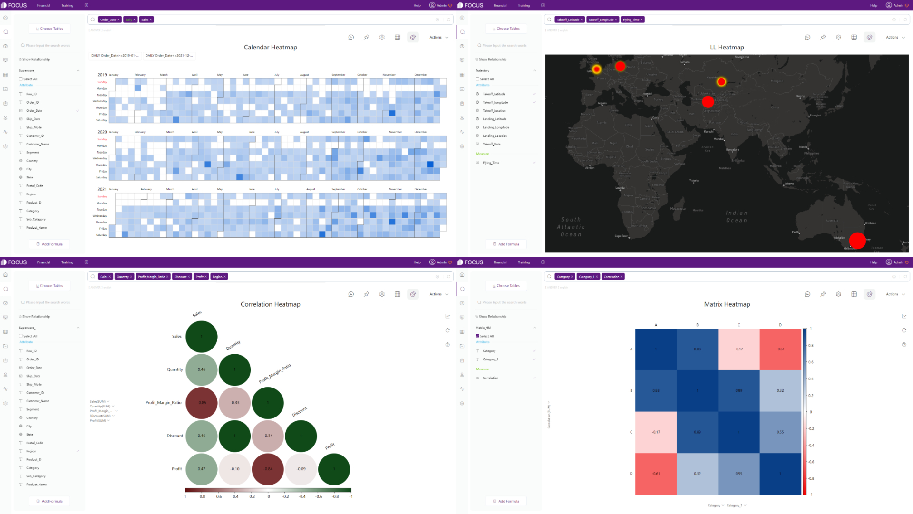Open Help menu in Matrix Heatmap window
This screenshot has height=514, width=913.
click(x=874, y=262)
